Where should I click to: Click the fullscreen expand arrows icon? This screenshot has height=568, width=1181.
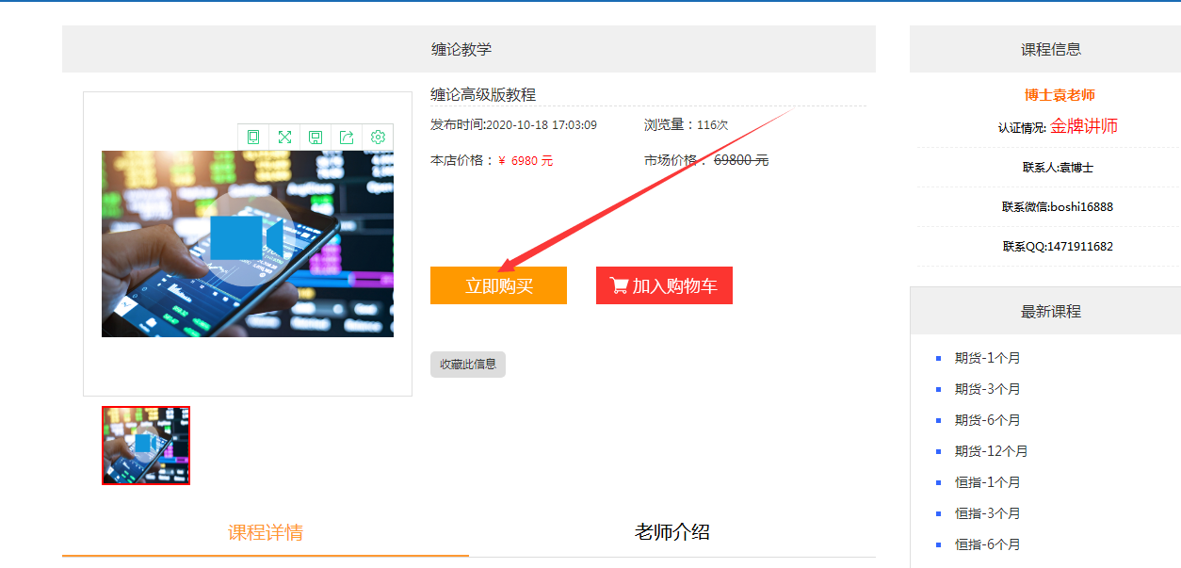284,138
